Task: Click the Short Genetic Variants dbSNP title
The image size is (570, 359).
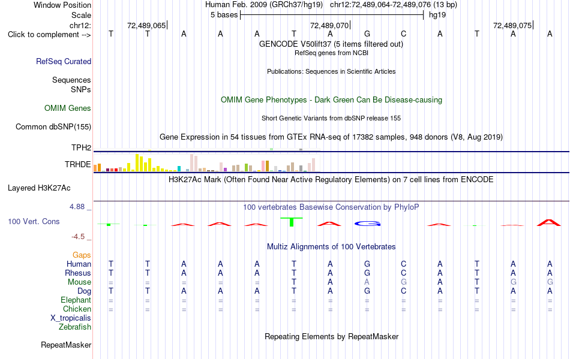Action: click(x=331, y=118)
